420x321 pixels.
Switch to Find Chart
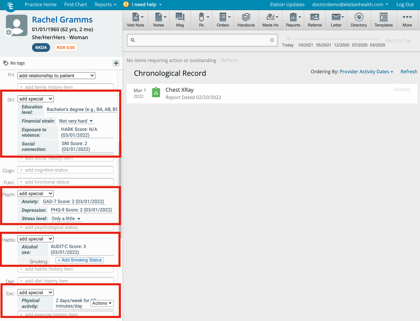[76, 4]
